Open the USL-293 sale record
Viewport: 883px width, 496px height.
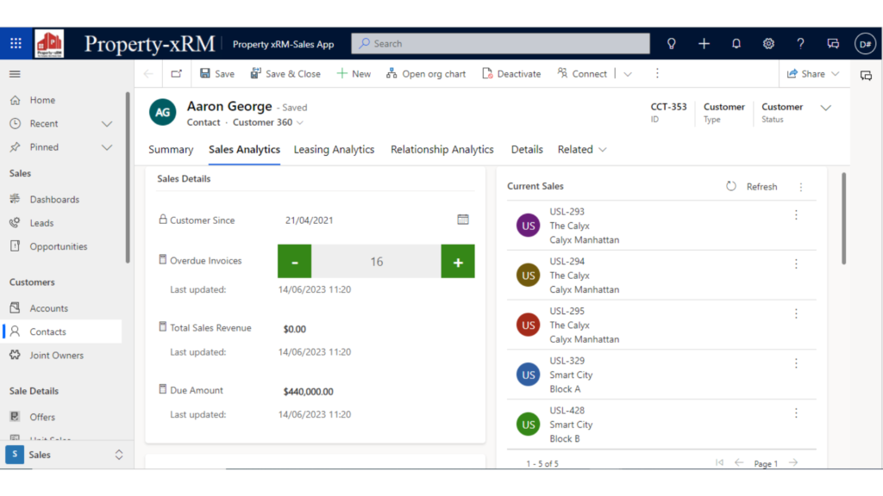[x=661, y=226]
